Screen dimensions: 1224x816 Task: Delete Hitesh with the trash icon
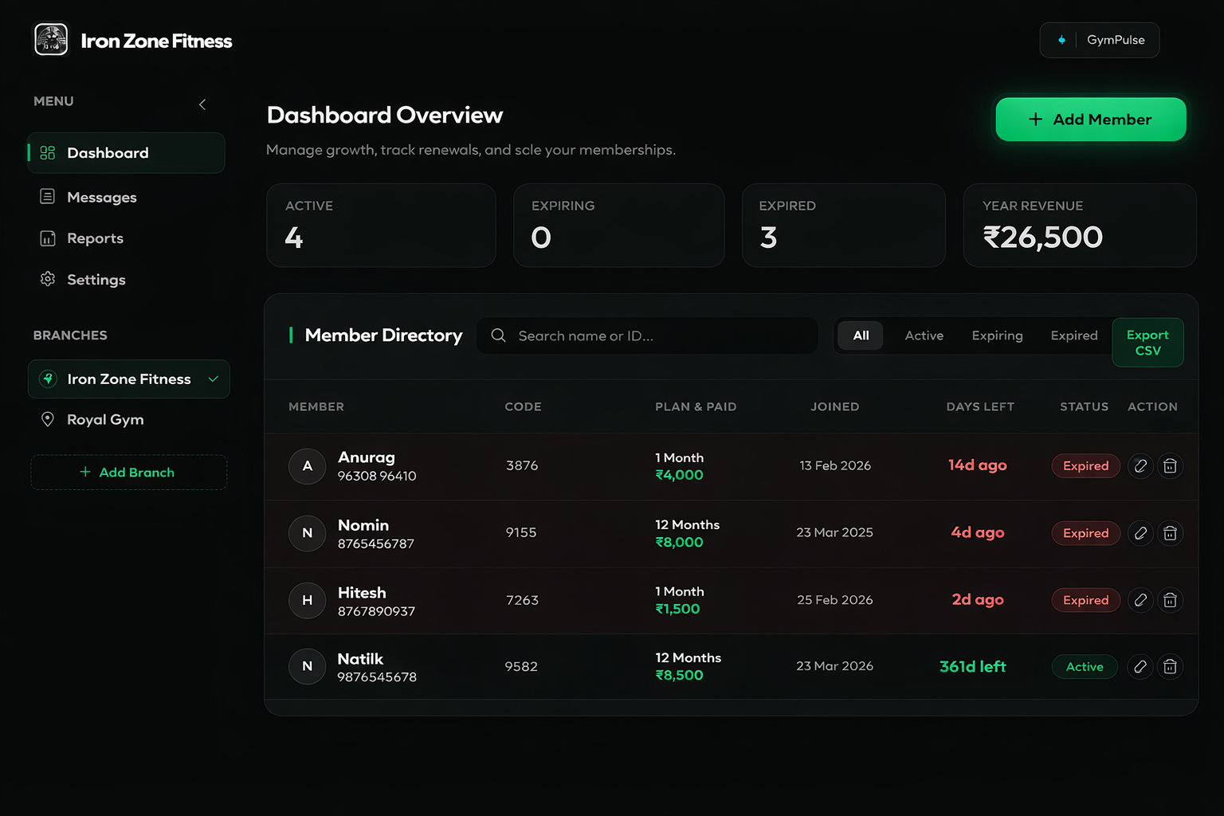[1170, 600]
